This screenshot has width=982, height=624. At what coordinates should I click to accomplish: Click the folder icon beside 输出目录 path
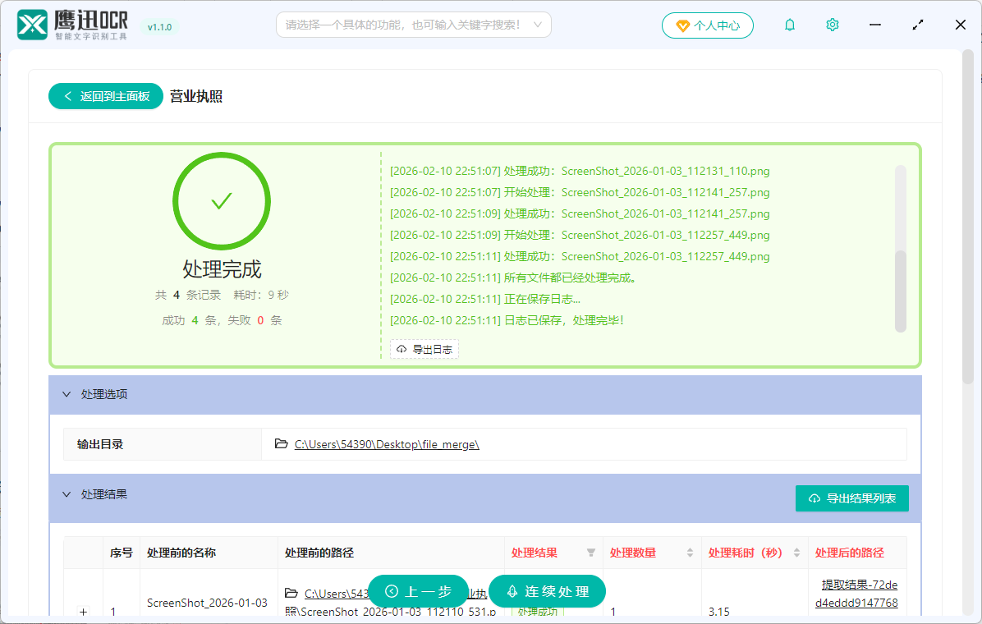(x=280, y=443)
